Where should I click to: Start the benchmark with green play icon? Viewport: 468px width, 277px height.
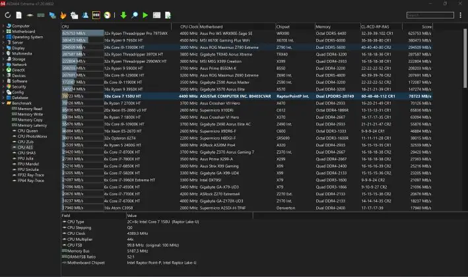[x=145, y=15]
